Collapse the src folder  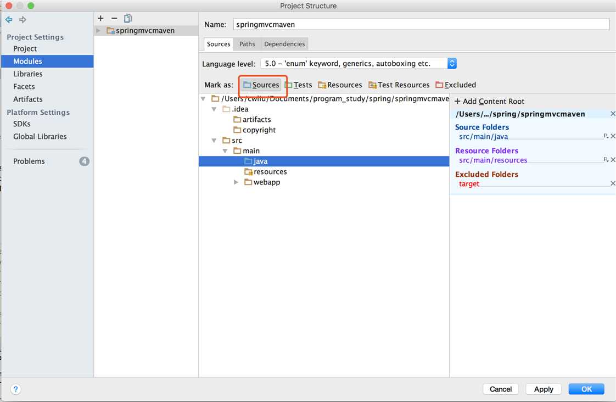pyautogui.click(x=214, y=140)
